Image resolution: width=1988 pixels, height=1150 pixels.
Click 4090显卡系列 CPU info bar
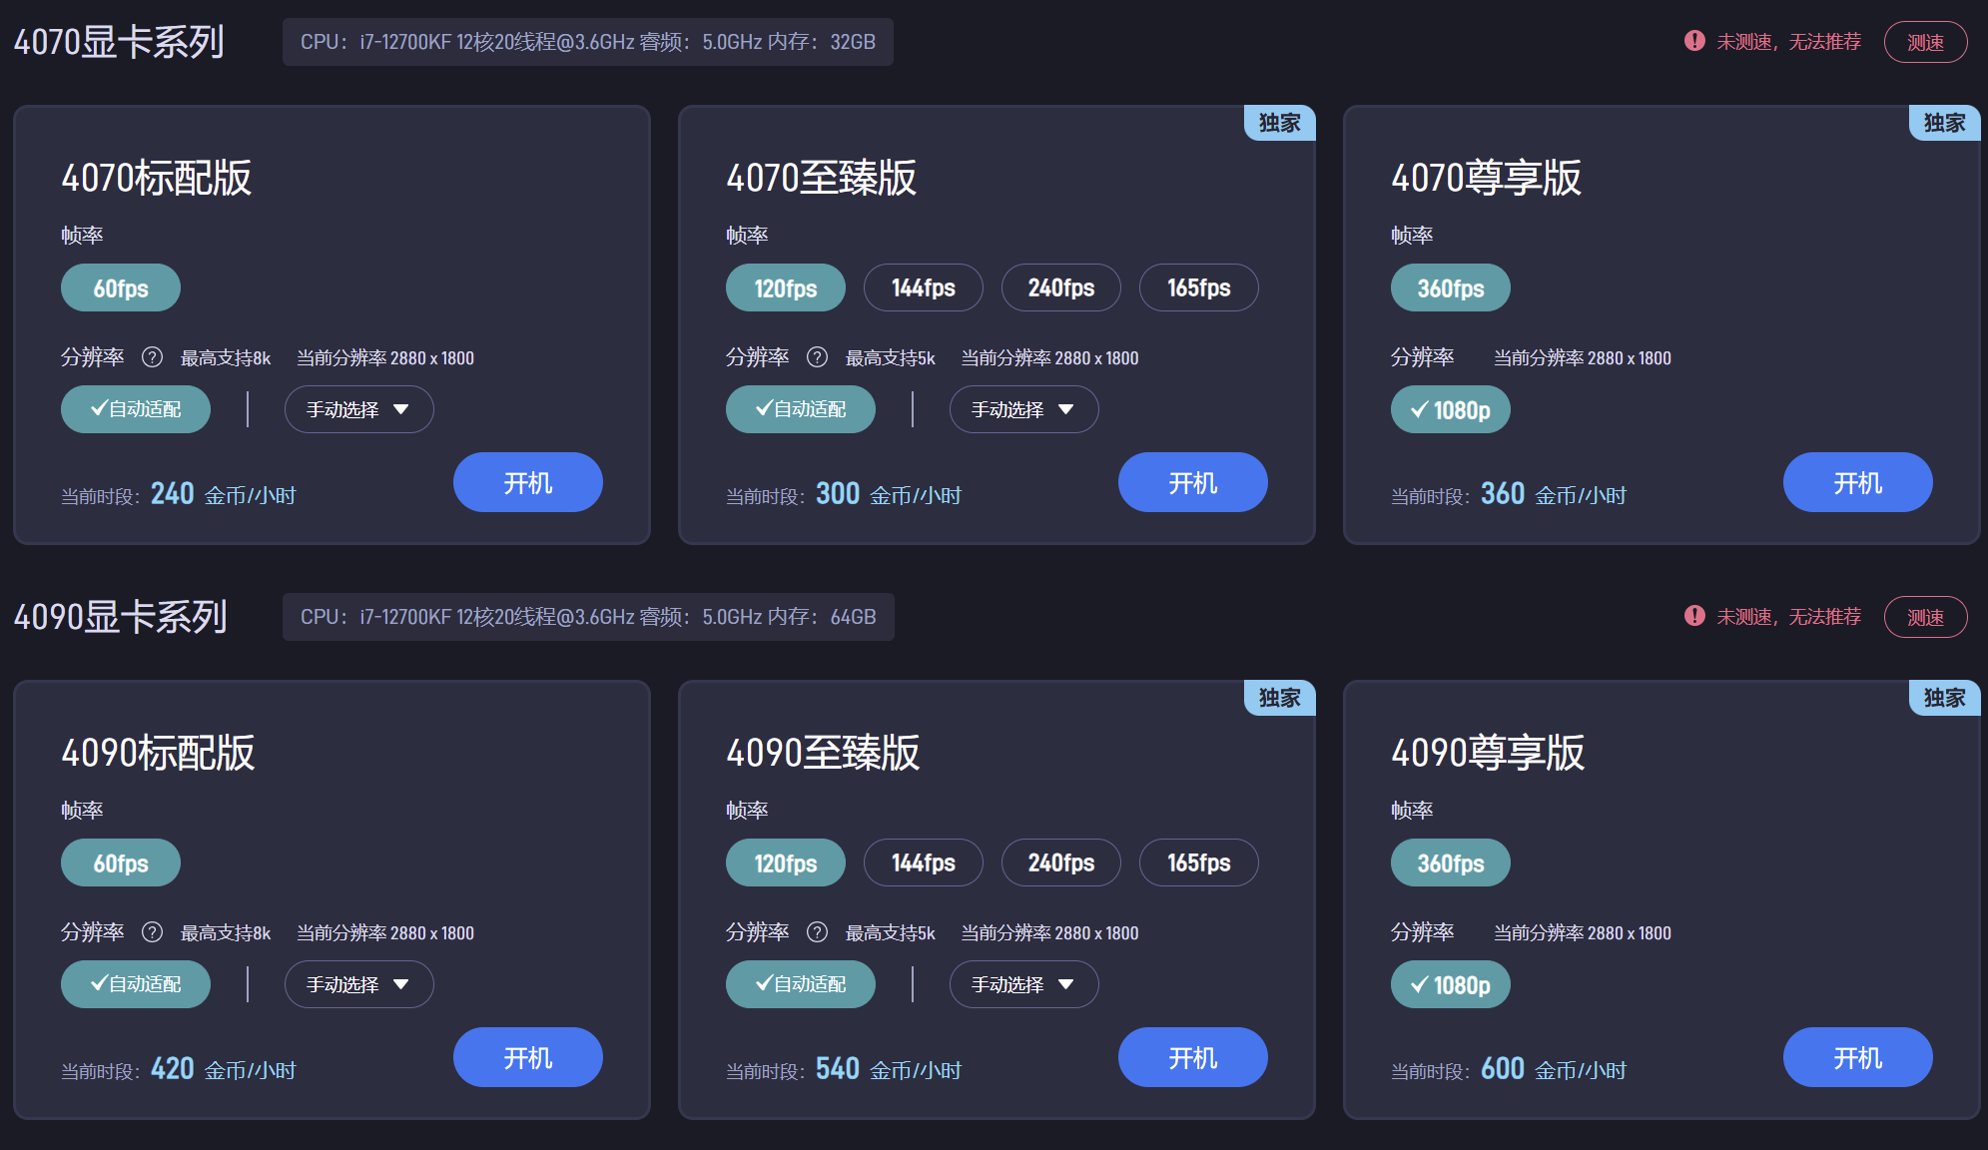[588, 617]
